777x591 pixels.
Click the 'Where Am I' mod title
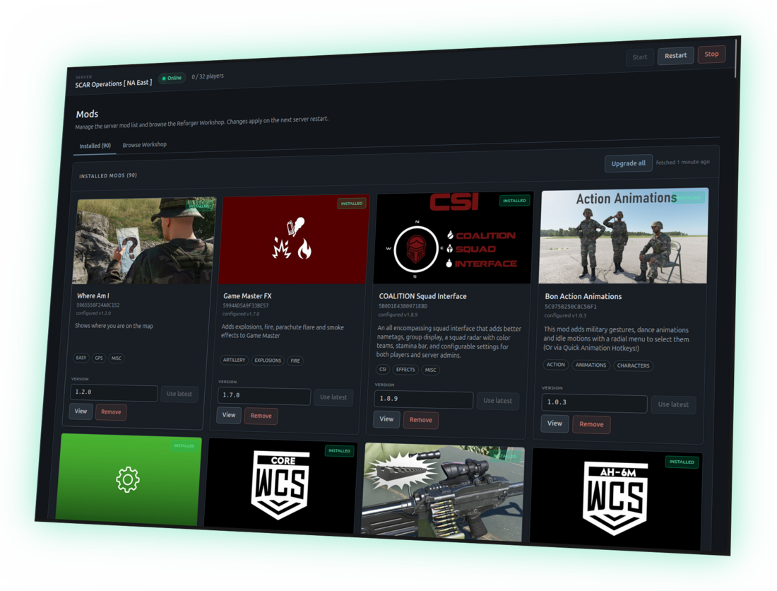pos(93,295)
